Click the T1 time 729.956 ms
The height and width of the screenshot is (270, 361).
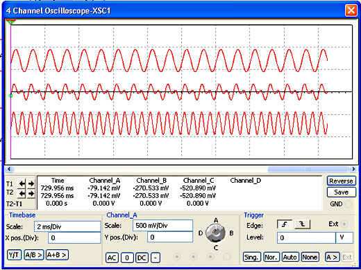57,188
